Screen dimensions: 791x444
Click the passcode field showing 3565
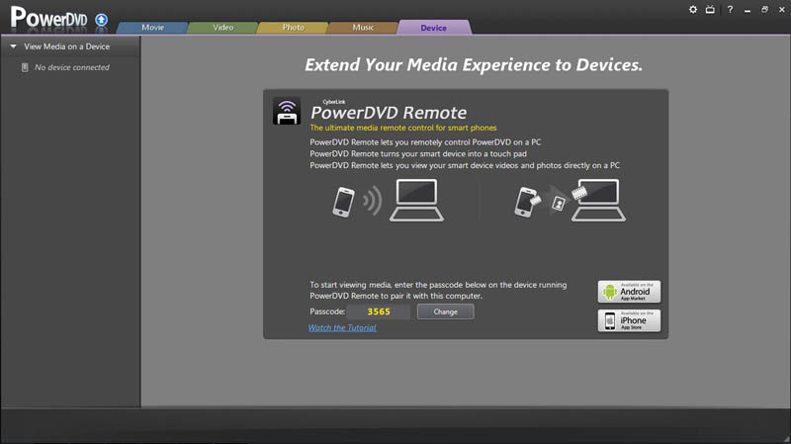click(x=379, y=311)
